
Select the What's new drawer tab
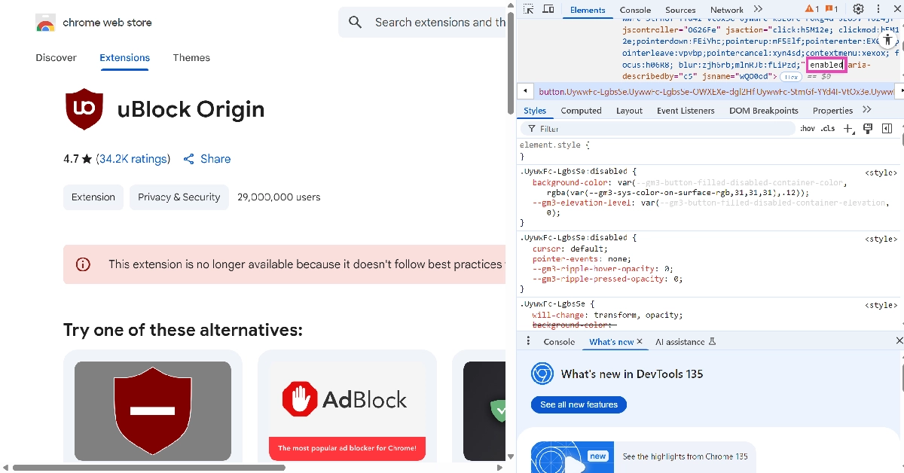point(611,341)
